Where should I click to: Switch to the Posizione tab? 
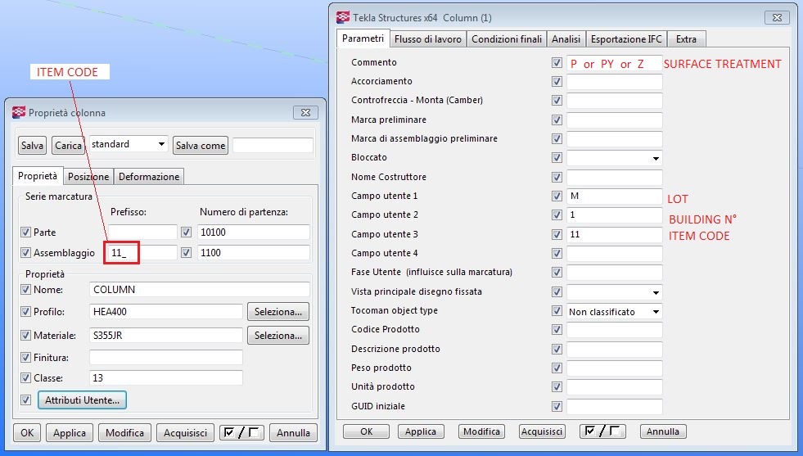[x=88, y=177]
